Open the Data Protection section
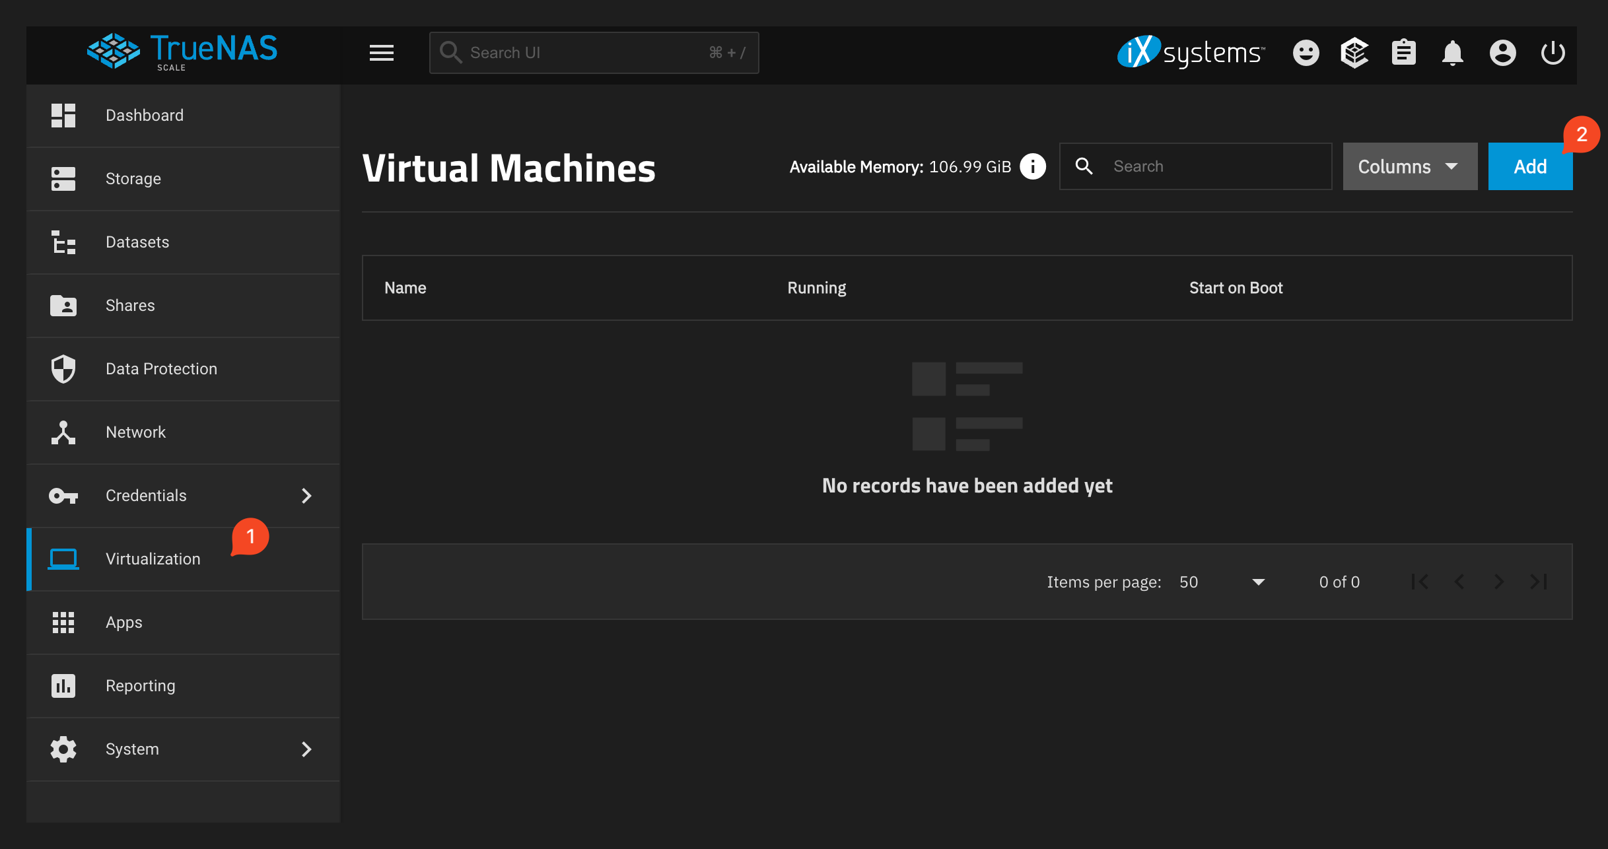The image size is (1608, 849). coord(161,368)
